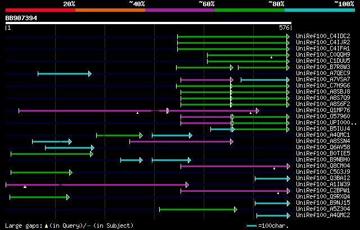Open the UniRef100_B5IUJ4 hit label
Image resolution: width=360 pixels, height=230 pixels.
tap(323, 129)
